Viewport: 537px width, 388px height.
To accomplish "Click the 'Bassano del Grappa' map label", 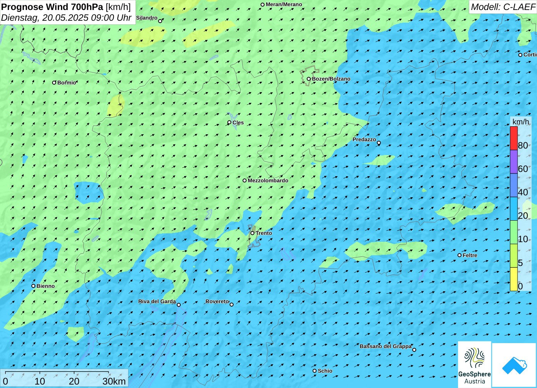I will tap(385, 346).
